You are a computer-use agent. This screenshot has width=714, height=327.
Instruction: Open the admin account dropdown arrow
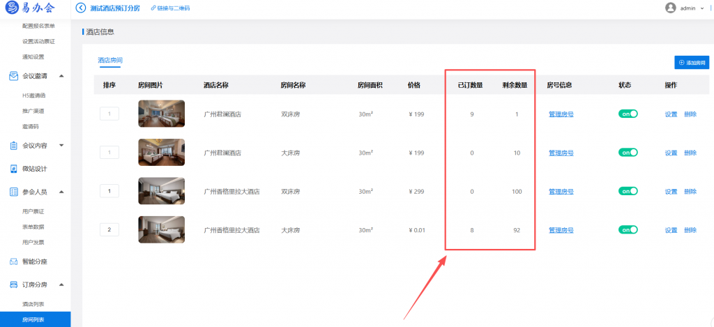[703, 8]
